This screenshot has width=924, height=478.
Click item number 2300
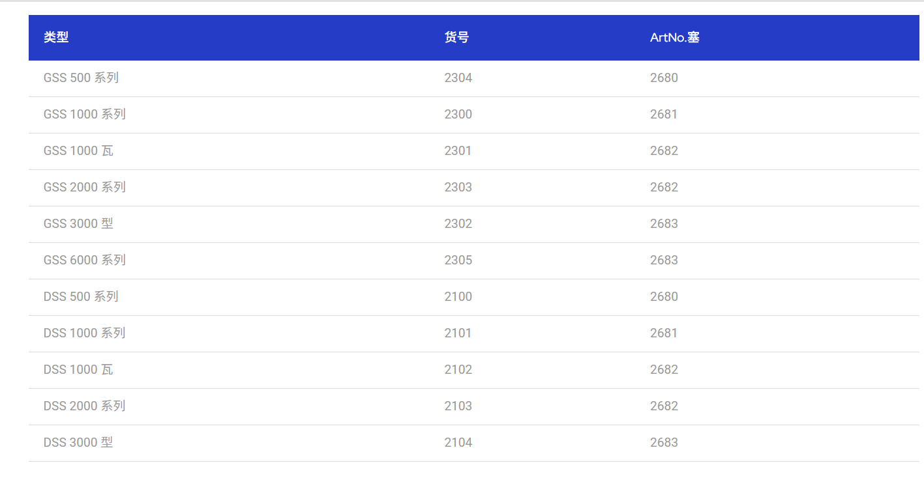[458, 115]
